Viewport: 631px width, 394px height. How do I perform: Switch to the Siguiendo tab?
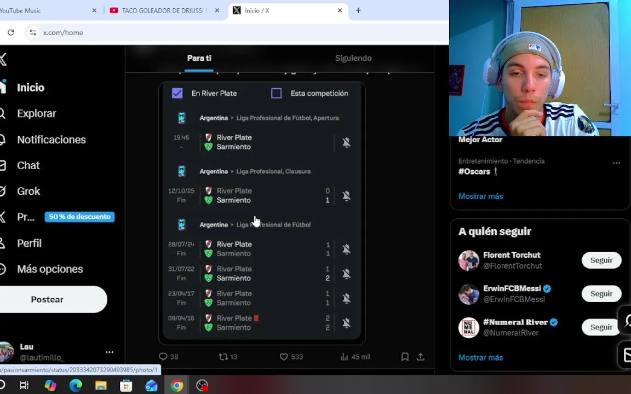pyautogui.click(x=353, y=59)
